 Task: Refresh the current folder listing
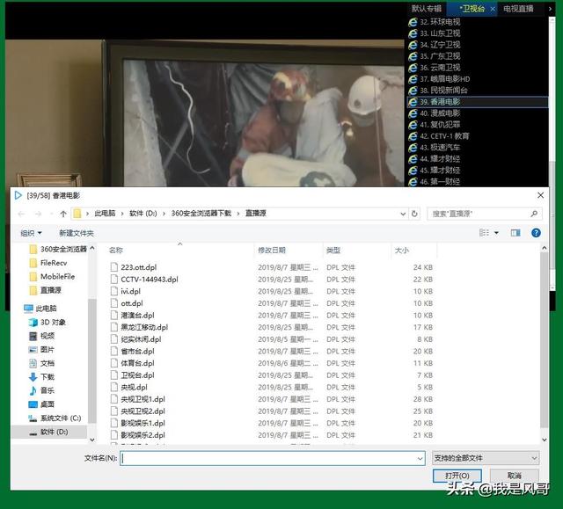[414, 214]
